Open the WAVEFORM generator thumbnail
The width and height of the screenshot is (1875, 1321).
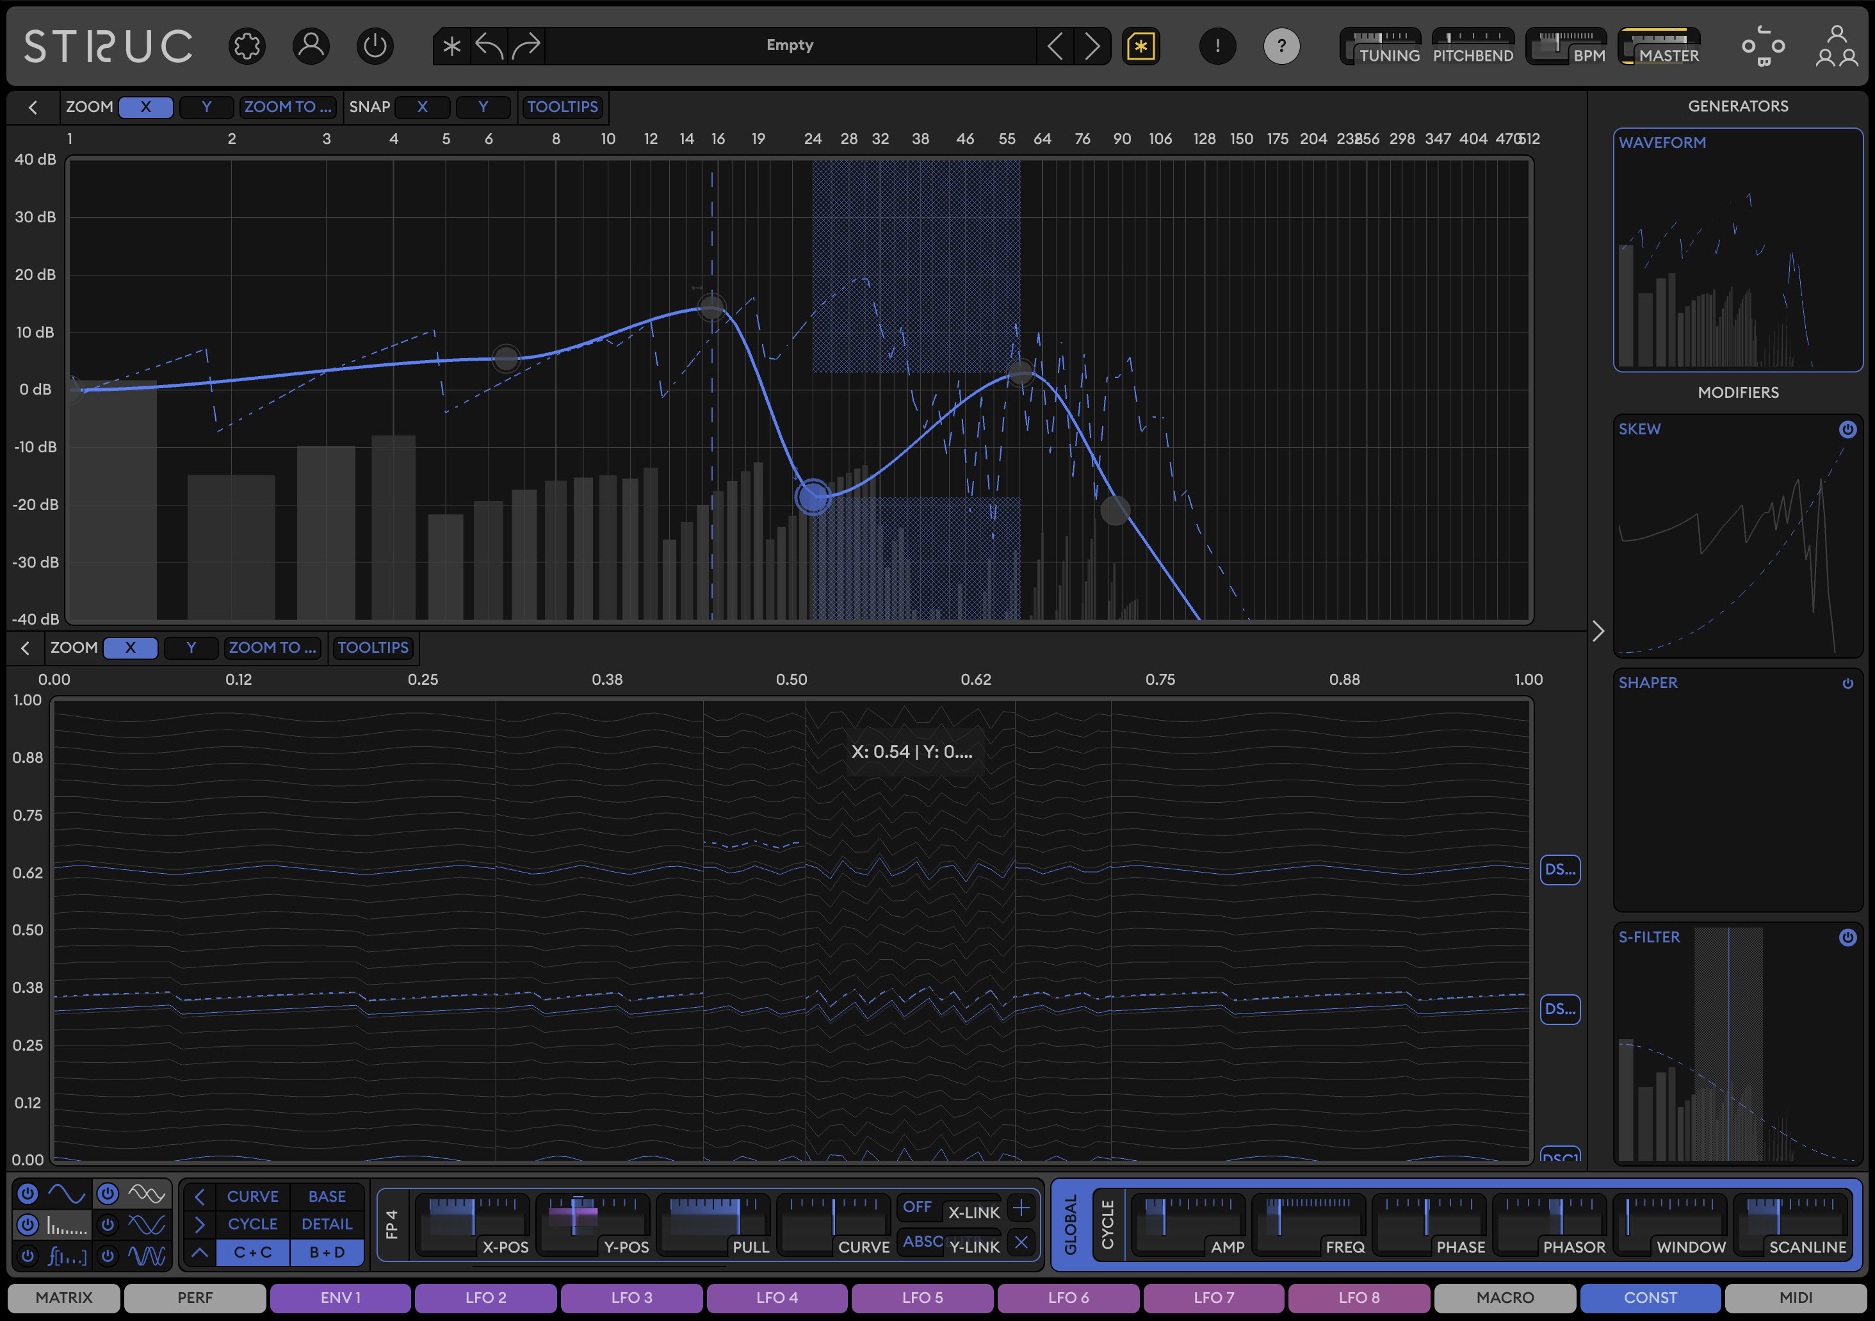point(1738,250)
